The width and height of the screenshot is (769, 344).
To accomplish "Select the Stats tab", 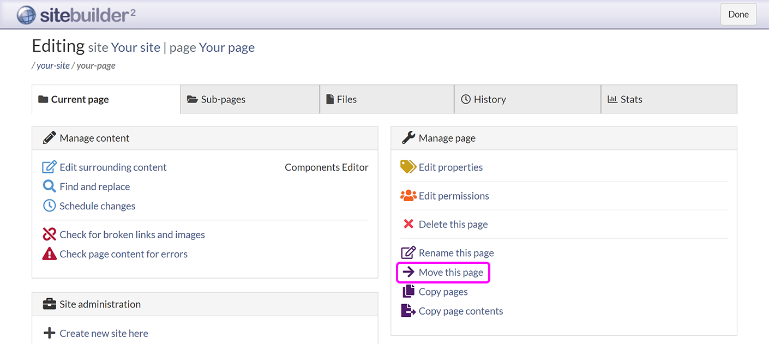I will point(632,99).
